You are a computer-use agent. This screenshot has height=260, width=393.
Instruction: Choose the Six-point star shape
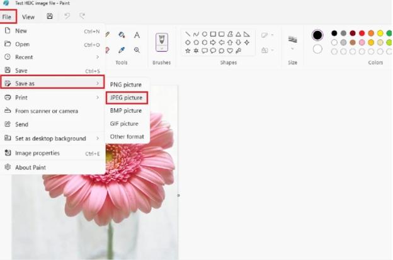(x=196, y=51)
